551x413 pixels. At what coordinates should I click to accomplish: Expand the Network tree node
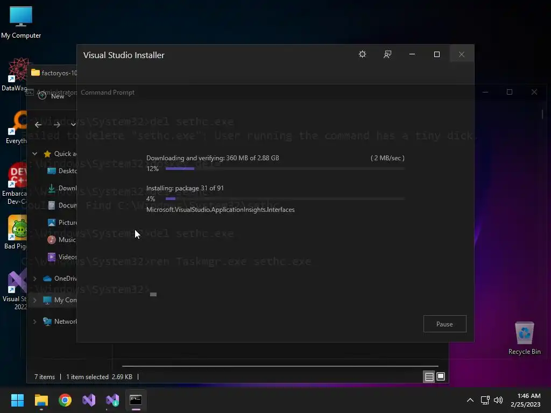(x=35, y=322)
